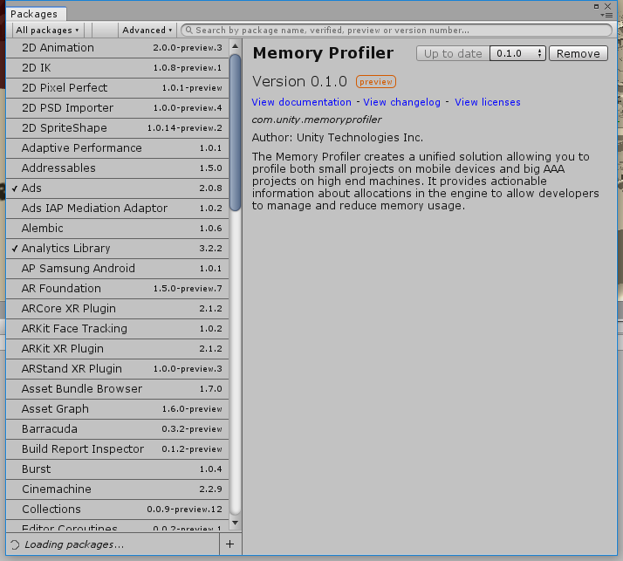The image size is (623, 561).
Task: Select the 2D PSD Importer package
Action: (x=118, y=108)
